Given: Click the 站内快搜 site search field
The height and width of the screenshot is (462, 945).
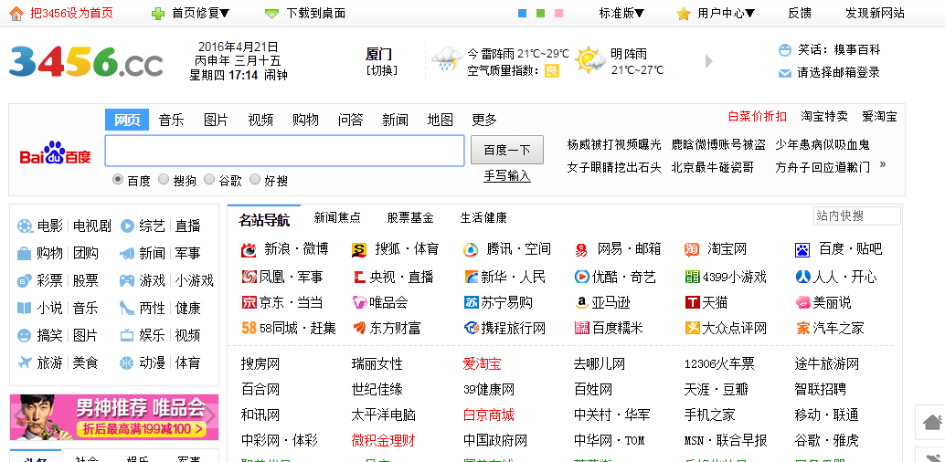Looking at the screenshot, I should [x=857, y=215].
